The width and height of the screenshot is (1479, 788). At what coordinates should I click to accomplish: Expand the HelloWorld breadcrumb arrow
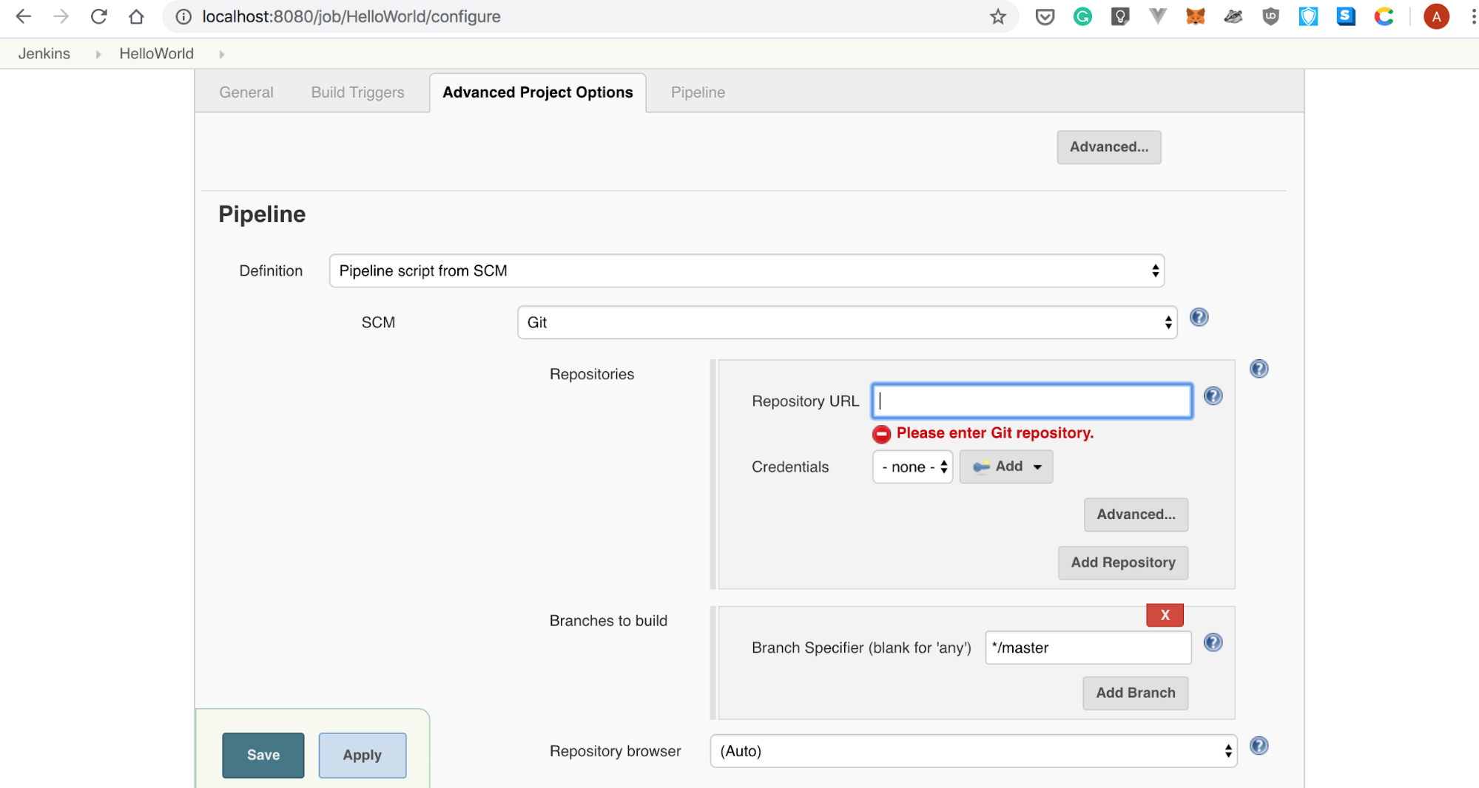tap(221, 54)
